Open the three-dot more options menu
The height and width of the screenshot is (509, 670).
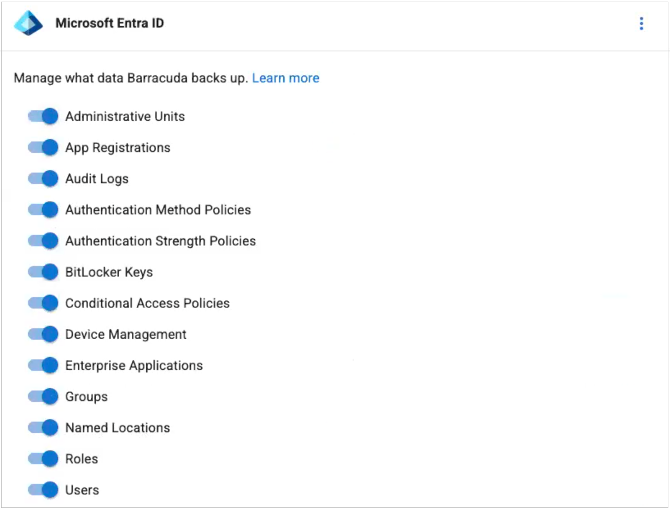641,23
